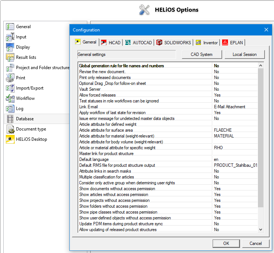274x253 pixels.
Task: Click empty value for Article attribute for defined weight
Action: tap(235, 124)
